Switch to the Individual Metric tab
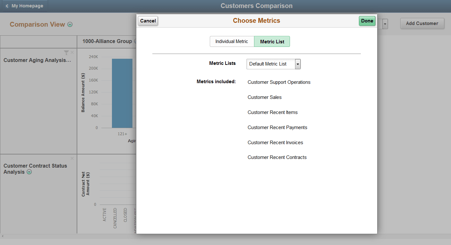 point(232,41)
